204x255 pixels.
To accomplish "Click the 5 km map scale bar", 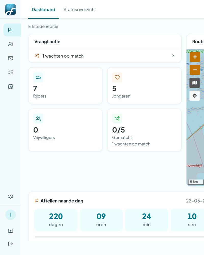I will (196, 182).
